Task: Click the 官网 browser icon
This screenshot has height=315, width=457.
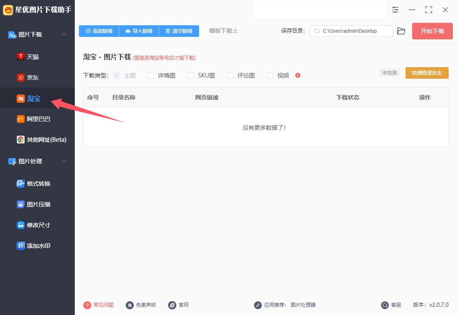Action: (172, 305)
